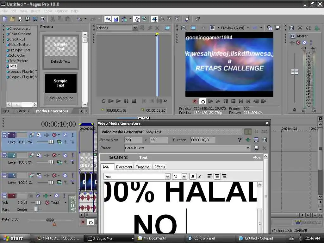
Task: Open the File menu
Action: point(4,11)
